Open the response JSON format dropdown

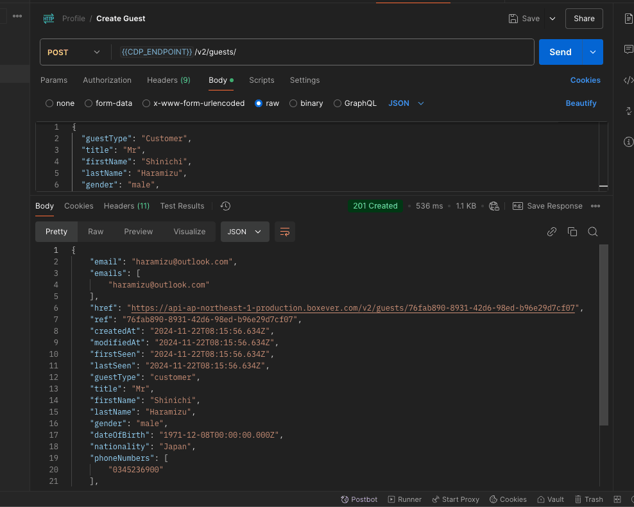coord(244,232)
